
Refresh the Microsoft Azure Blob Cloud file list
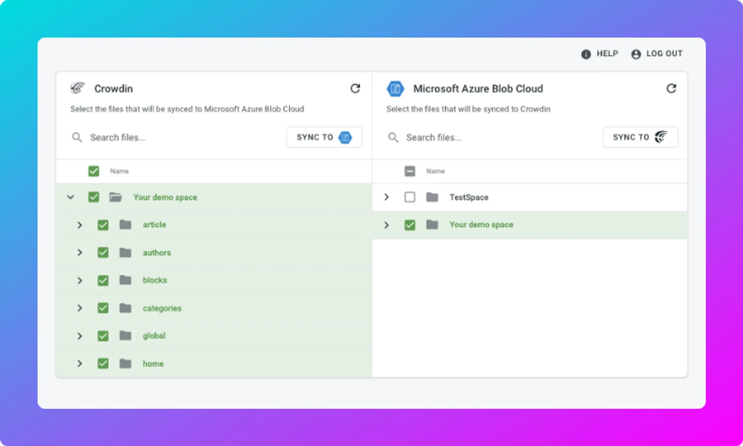click(671, 89)
